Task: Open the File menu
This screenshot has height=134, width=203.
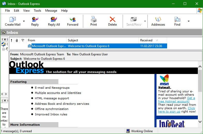Action: tap(7, 11)
